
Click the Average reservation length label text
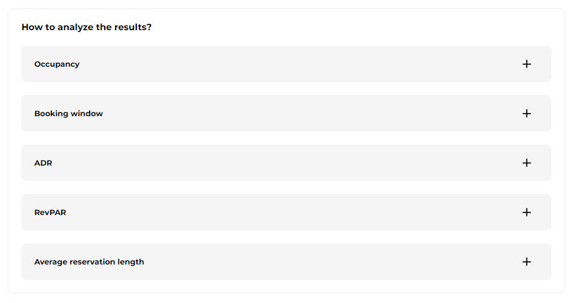(x=89, y=262)
